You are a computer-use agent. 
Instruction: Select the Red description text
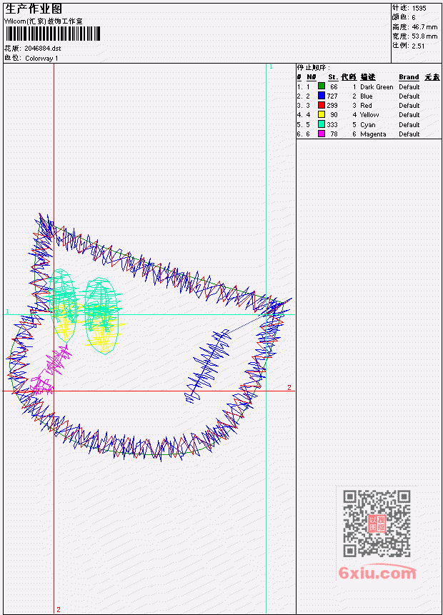tap(366, 106)
